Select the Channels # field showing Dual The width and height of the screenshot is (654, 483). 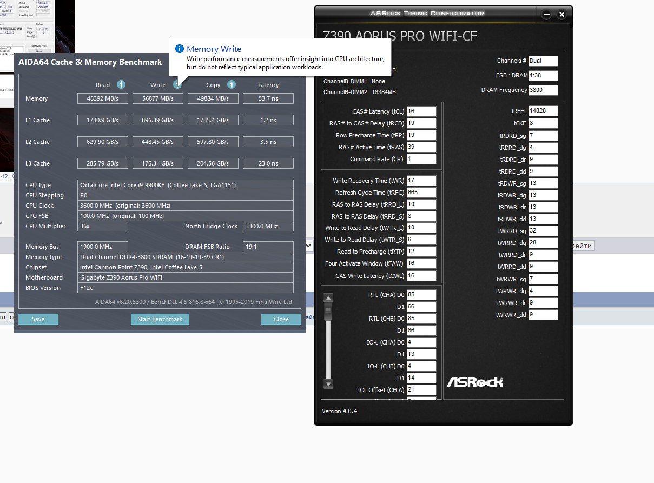tap(543, 61)
